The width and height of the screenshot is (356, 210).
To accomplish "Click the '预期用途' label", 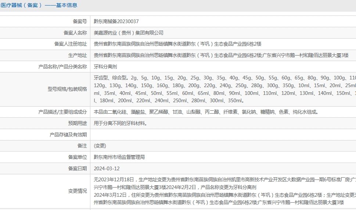I will (78, 123).
